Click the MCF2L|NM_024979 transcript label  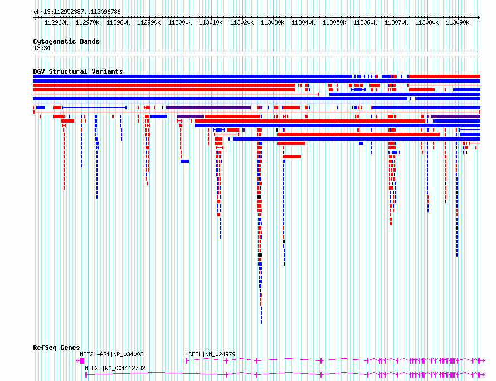(210, 354)
